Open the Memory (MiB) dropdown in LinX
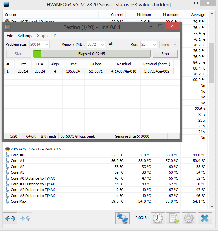This screenshot has width=218, height=231. tap(96, 45)
